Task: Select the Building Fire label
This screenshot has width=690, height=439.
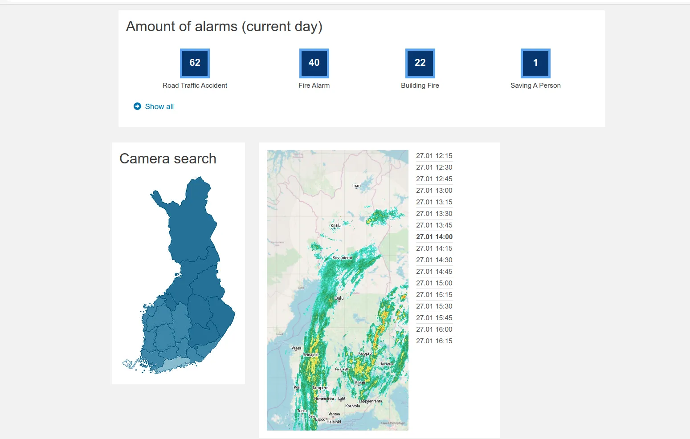Action: point(420,85)
